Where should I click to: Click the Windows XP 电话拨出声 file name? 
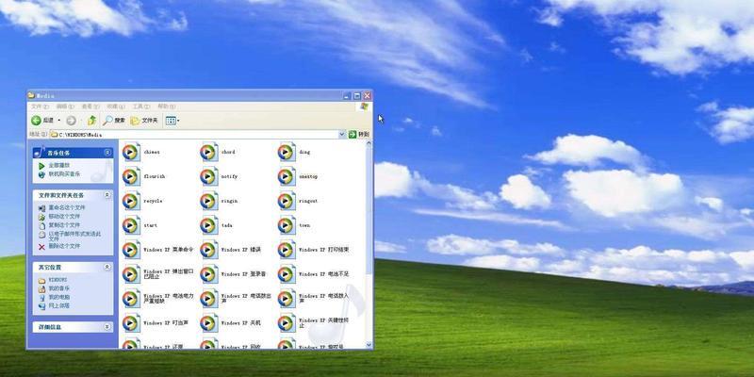246,299
